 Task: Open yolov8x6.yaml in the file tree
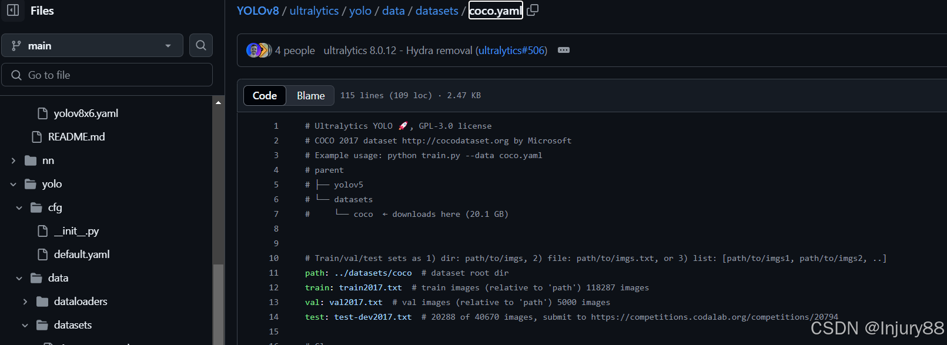point(86,113)
